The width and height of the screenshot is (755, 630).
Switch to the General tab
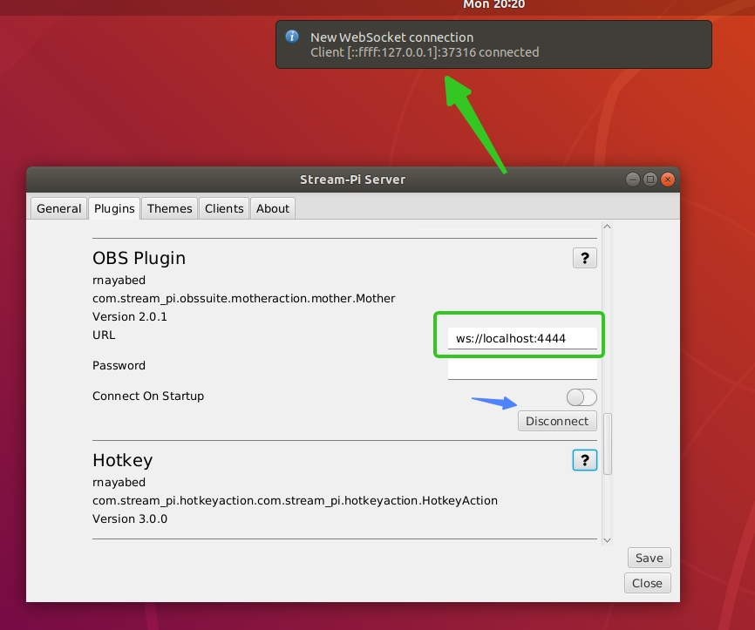coord(58,208)
